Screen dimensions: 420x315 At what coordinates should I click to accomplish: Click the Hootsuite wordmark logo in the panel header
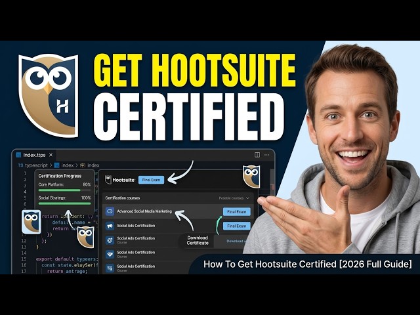click(x=119, y=180)
